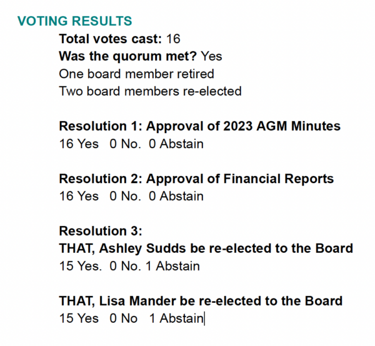This screenshot has height=346, width=375.
Task: Click 0 No under Lisa Mander resolution
Action: (x=123, y=319)
